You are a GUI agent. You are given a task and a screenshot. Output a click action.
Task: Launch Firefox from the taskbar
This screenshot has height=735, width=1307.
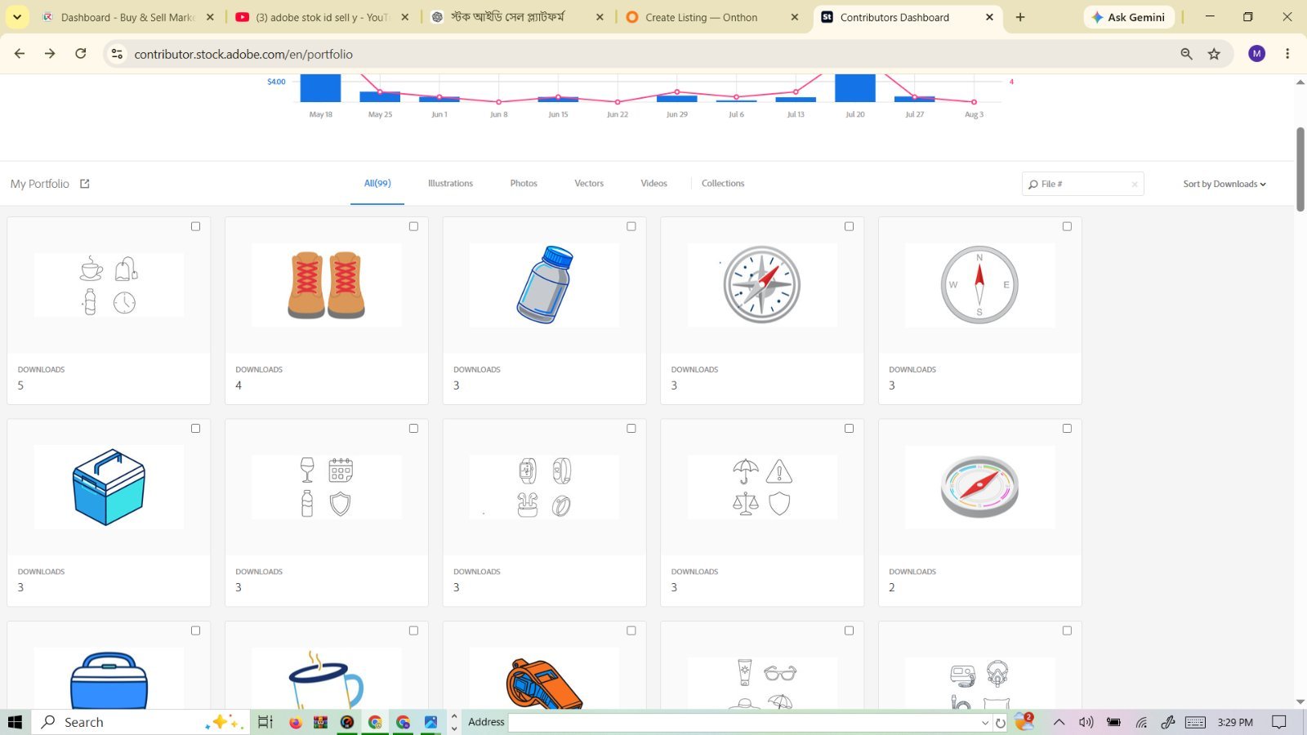point(295,722)
